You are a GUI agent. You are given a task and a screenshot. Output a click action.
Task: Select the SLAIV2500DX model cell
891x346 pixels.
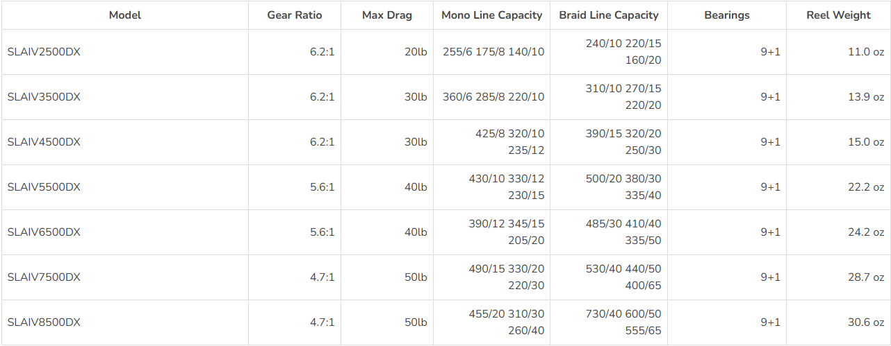coord(44,52)
